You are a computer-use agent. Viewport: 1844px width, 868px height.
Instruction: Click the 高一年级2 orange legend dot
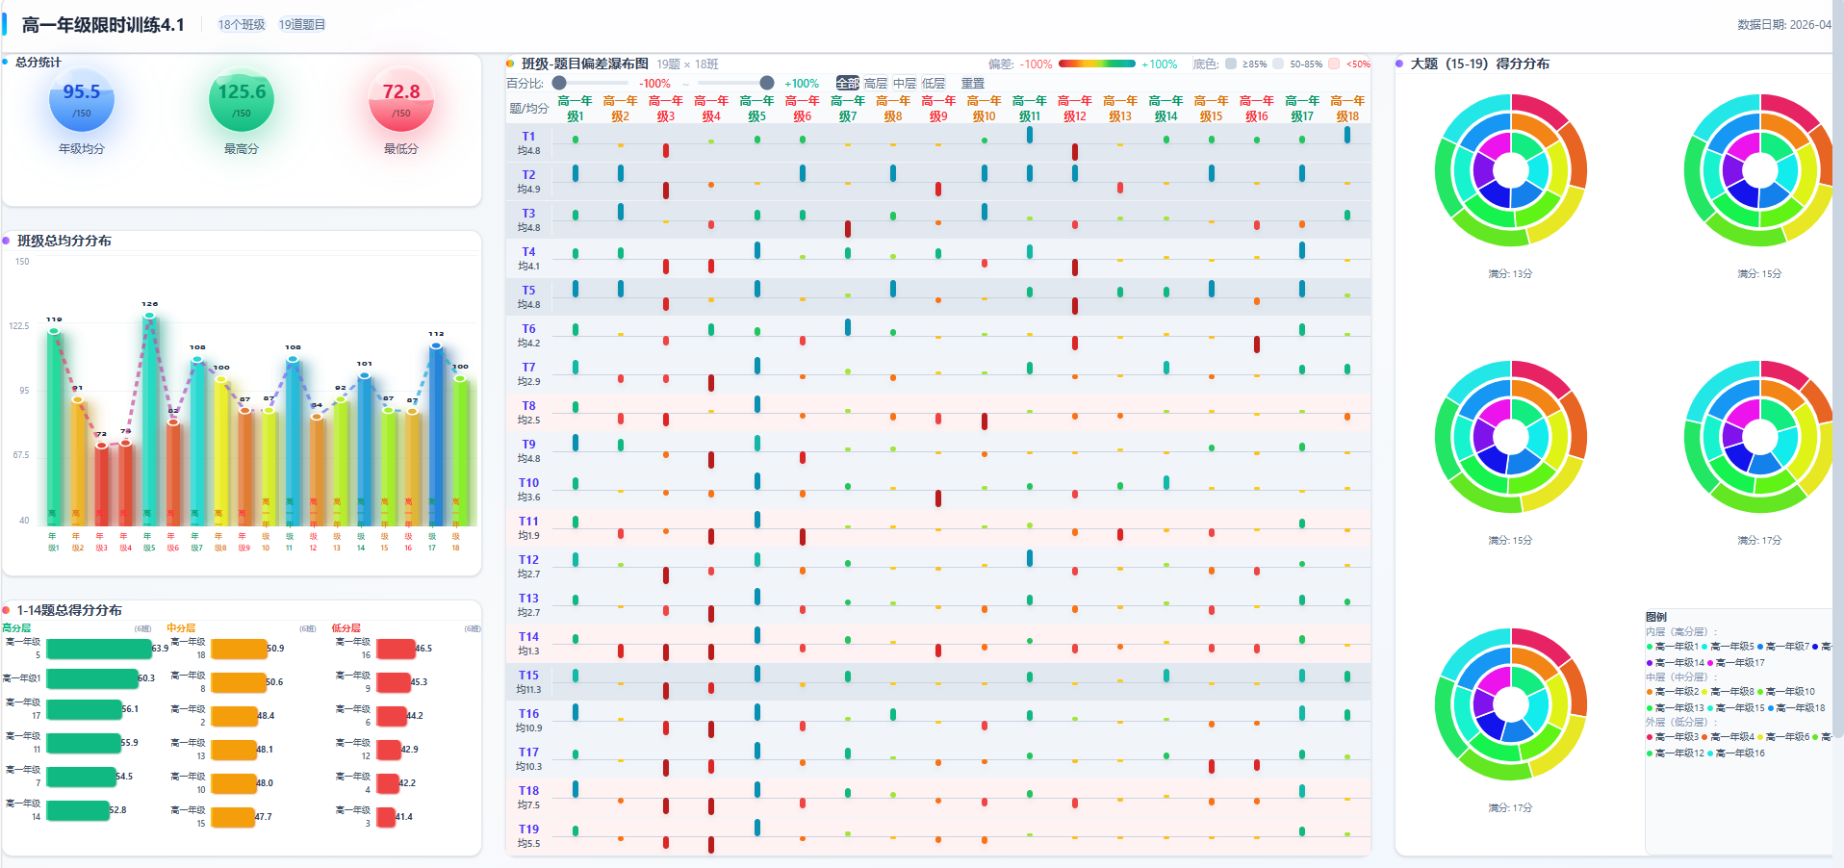(x=1650, y=692)
